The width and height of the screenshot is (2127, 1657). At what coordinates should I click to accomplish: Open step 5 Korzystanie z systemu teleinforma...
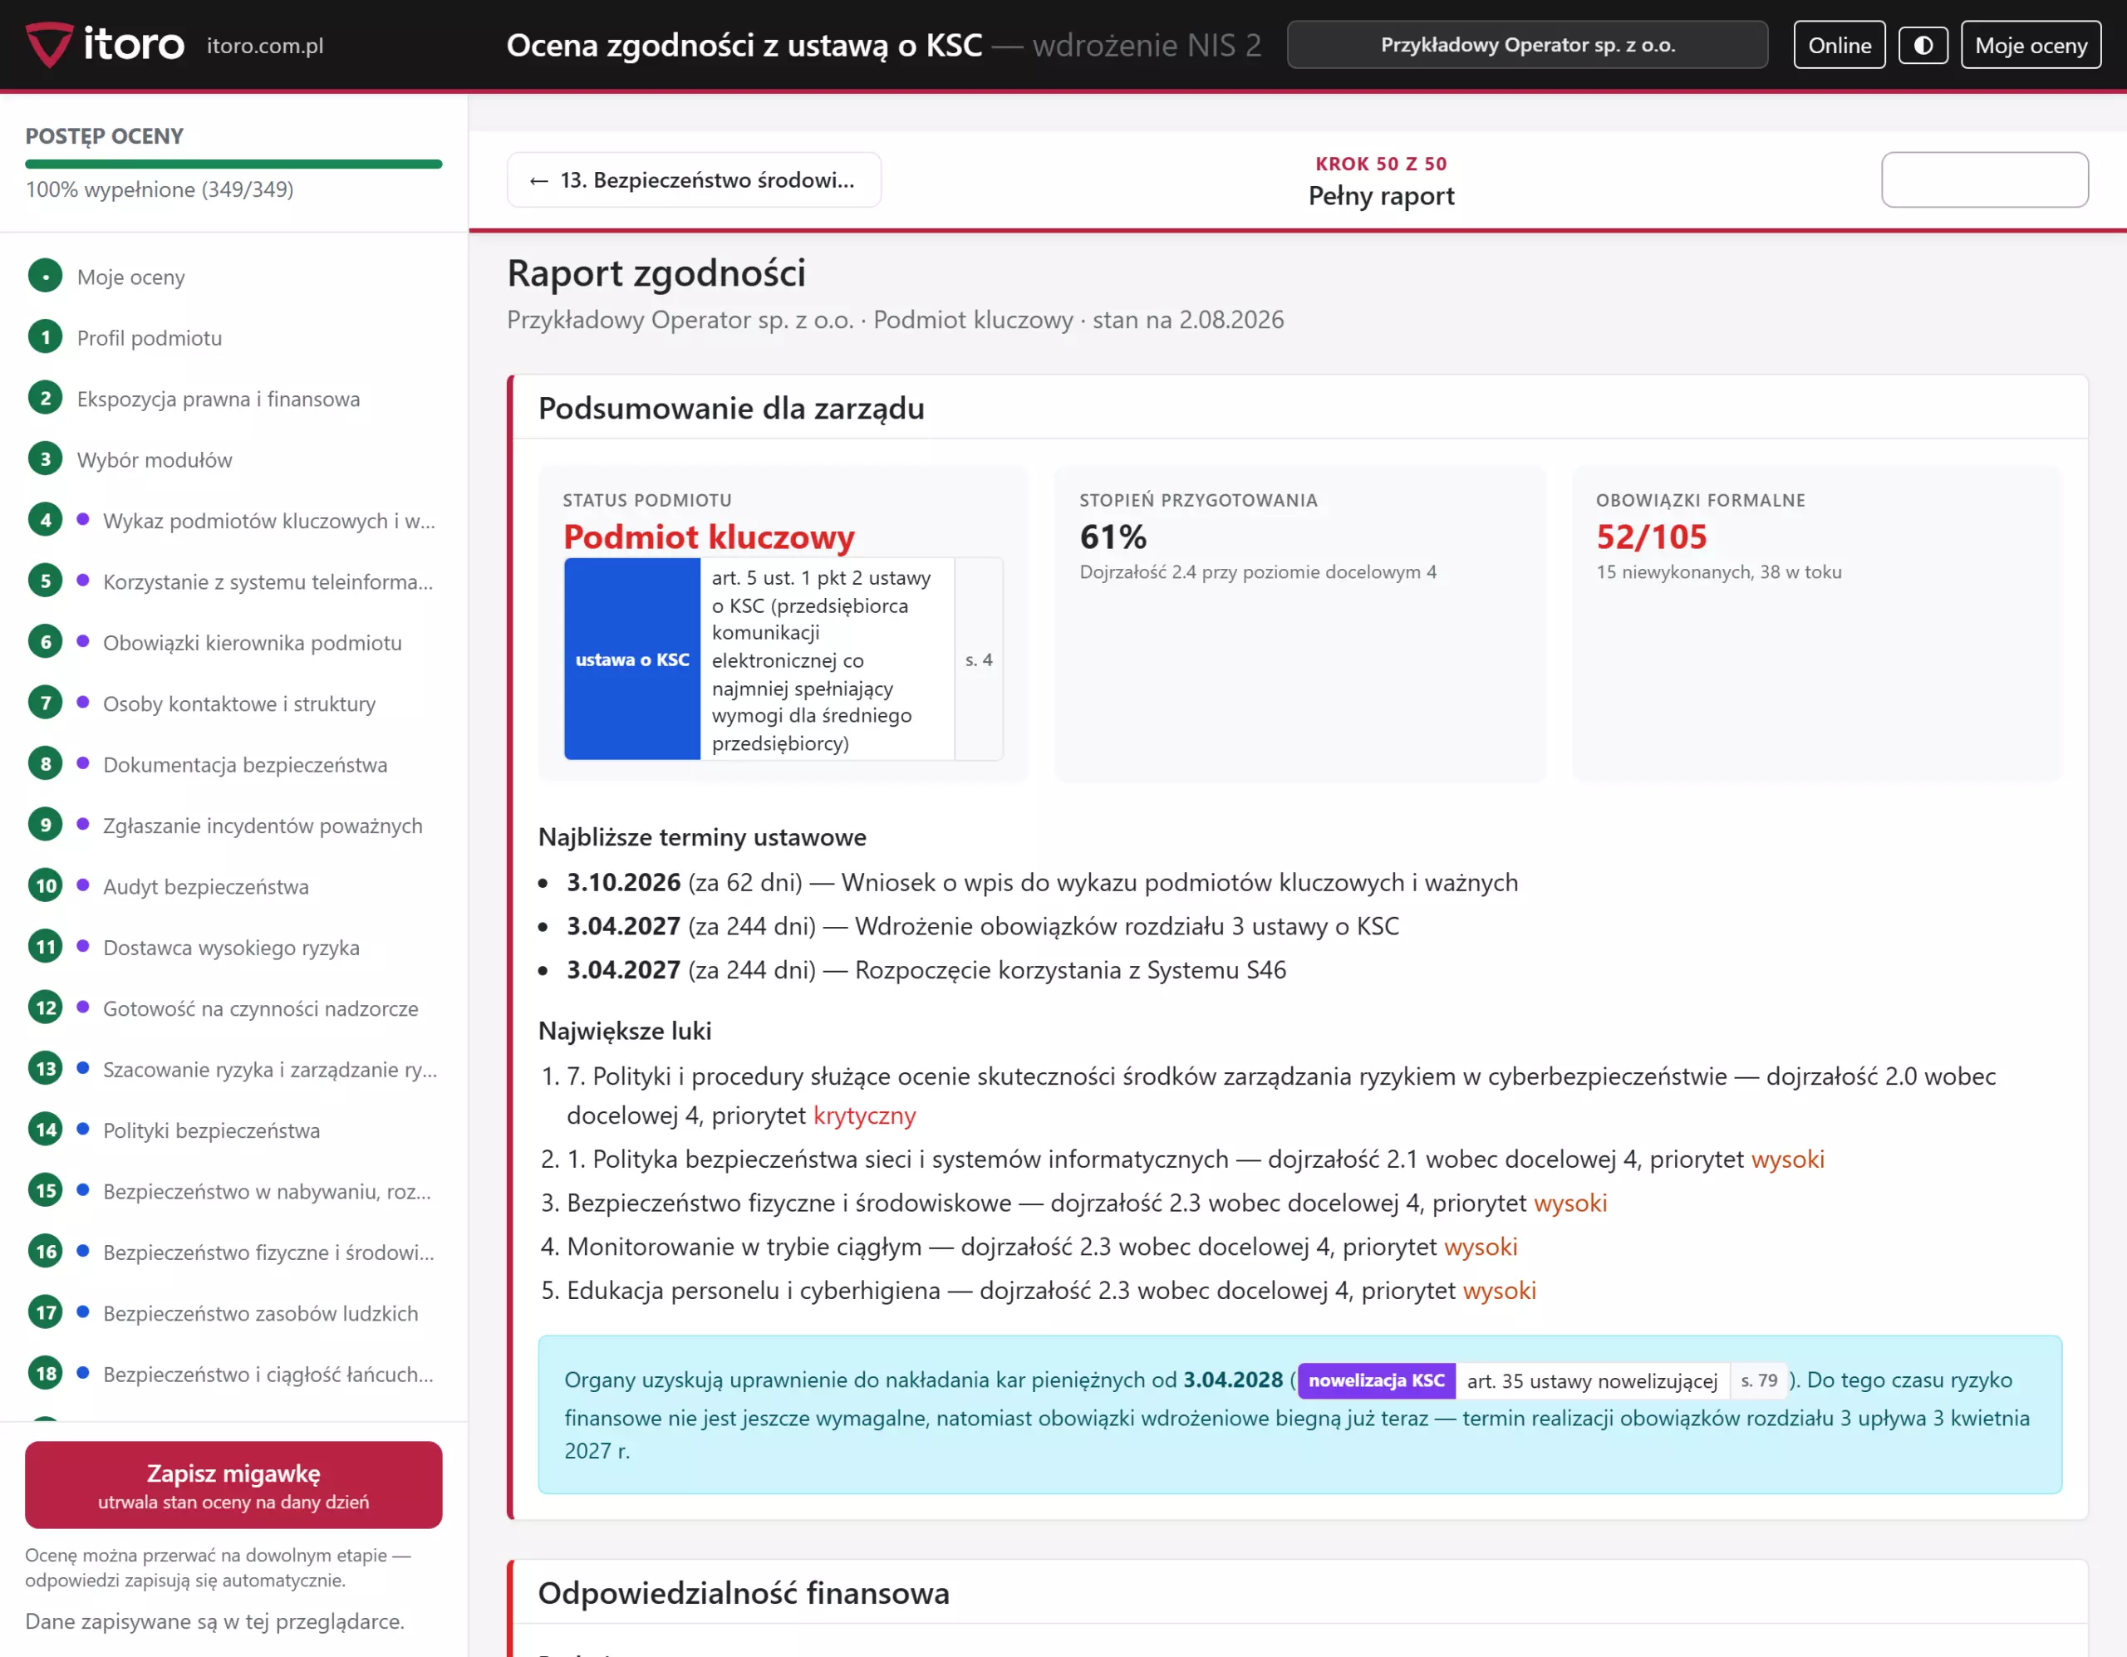tap(233, 581)
